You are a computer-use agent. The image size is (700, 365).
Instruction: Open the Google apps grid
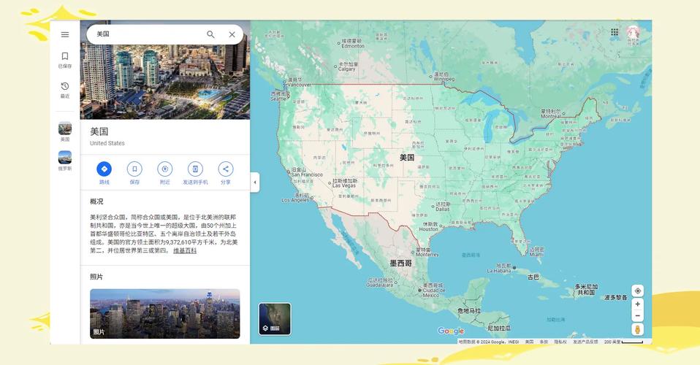tap(615, 32)
